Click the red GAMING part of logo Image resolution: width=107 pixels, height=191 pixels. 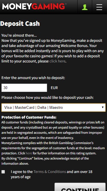[49, 6]
